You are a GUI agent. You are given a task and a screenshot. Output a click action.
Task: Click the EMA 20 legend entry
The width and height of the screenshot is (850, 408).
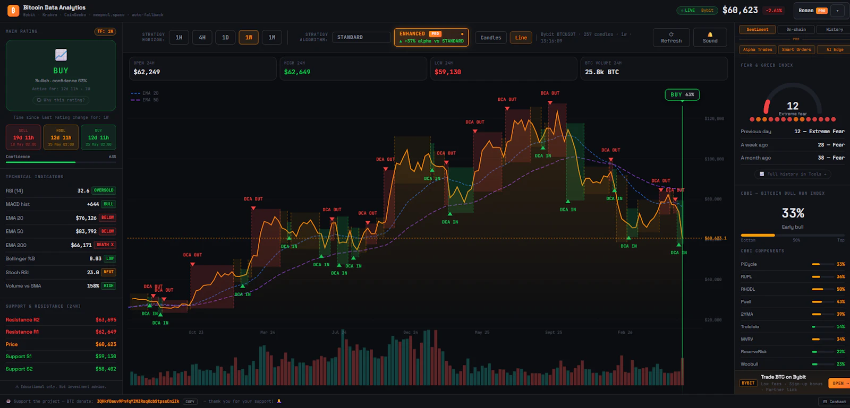144,93
